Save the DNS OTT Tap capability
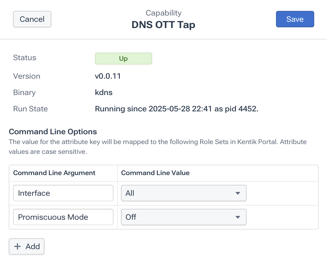The height and width of the screenshot is (266, 327). (295, 19)
